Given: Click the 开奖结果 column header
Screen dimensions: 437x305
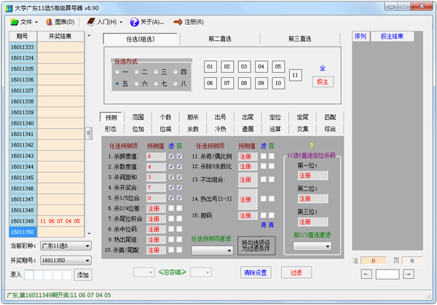Looking at the screenshot, I should (x=60, y=36).
